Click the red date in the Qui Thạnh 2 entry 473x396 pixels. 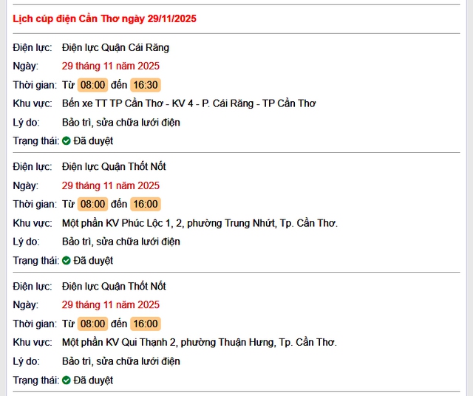click(111, 304)
